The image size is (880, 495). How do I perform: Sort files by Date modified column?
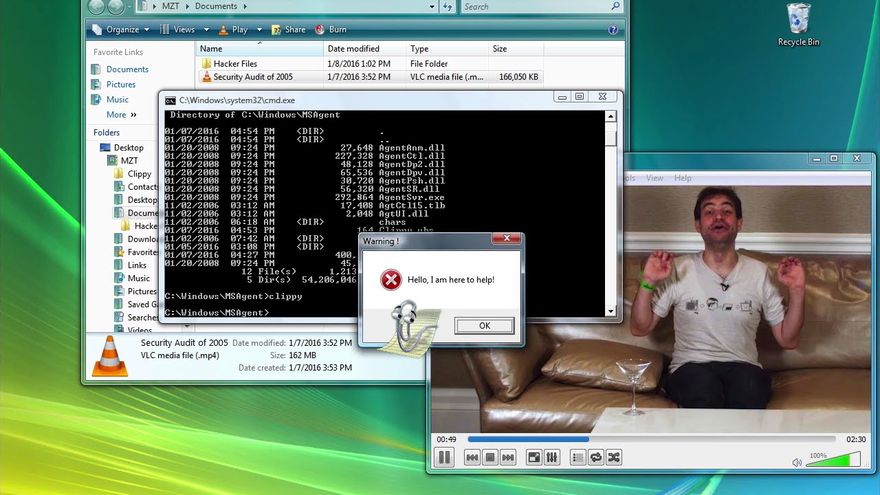364,49
